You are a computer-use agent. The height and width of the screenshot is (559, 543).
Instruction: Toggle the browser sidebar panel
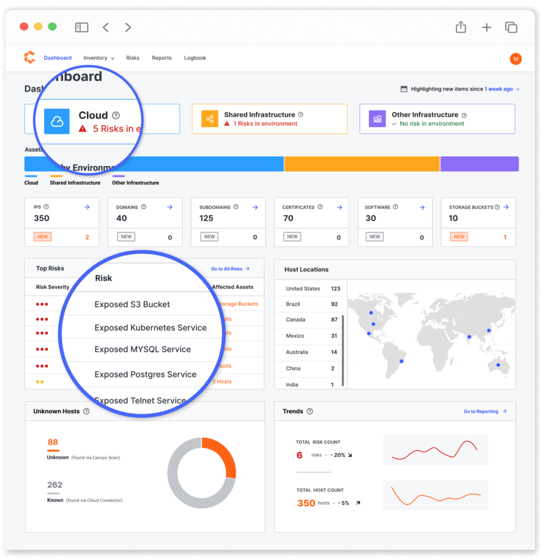82,27
